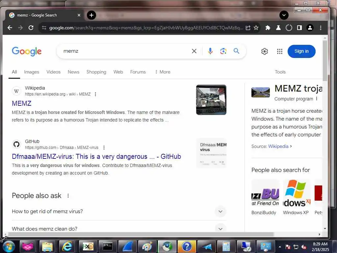Viewport: 337px width, 253px height.
Task: Expand 'How to get rid of memz virus?'
Action: click(x=119, y=211)
